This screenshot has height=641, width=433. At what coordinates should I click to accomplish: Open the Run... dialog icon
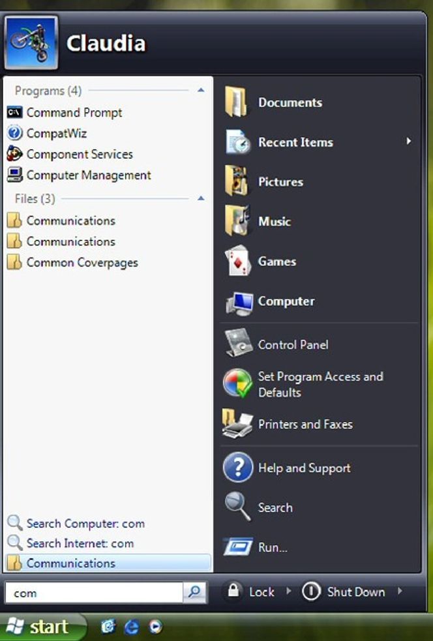[x=238, y=546]
